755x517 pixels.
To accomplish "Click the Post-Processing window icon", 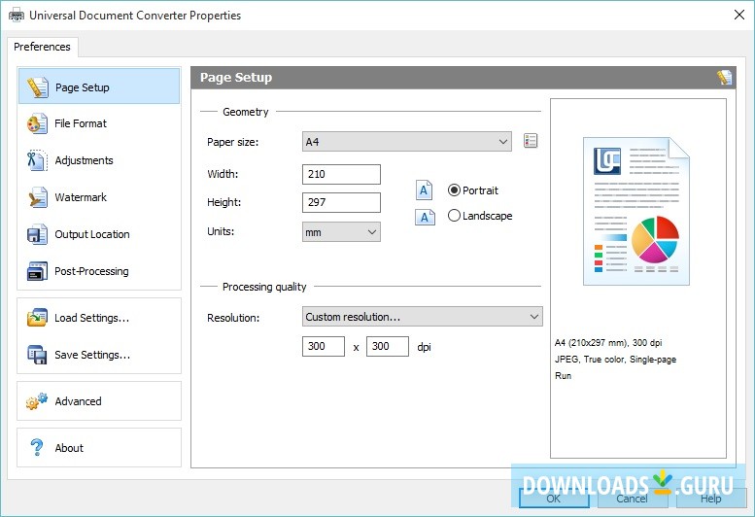I will tap(38, 271).
